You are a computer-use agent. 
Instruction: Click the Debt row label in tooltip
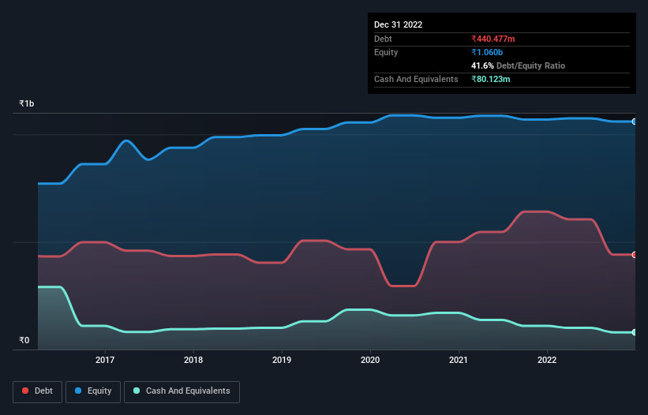383,39
